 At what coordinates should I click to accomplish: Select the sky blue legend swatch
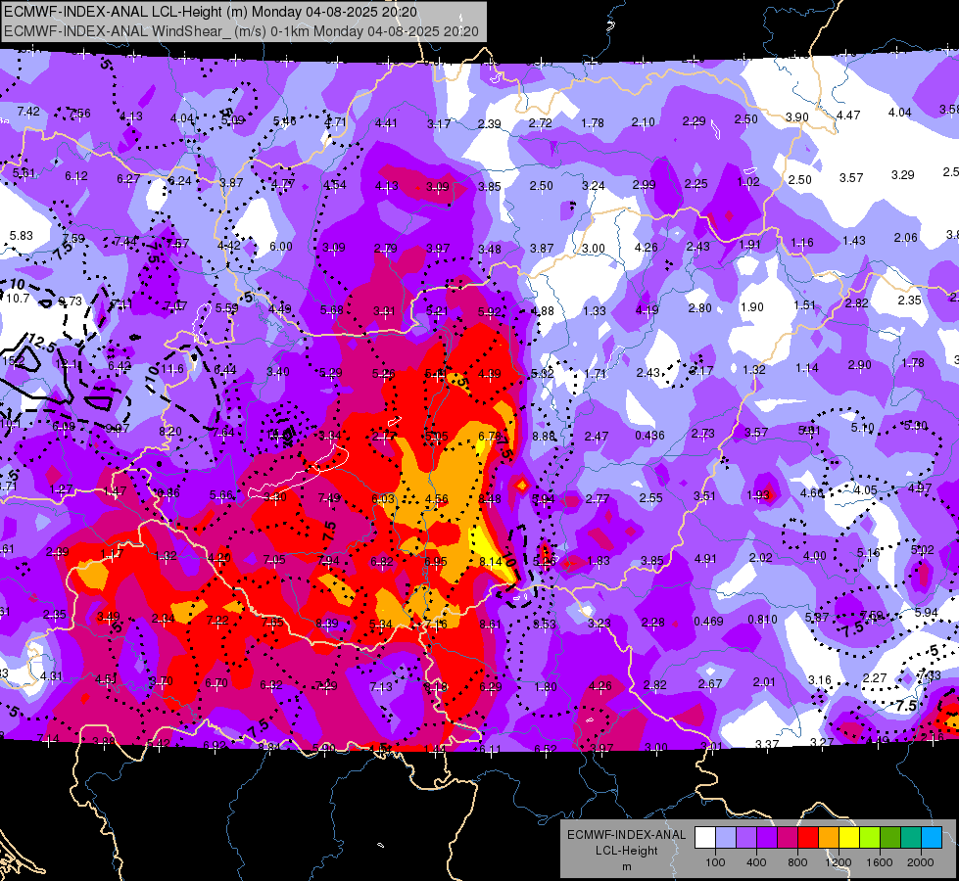(x=932, y=838)
